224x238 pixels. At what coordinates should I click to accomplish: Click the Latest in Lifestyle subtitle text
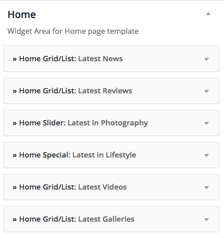coord(104,155)
